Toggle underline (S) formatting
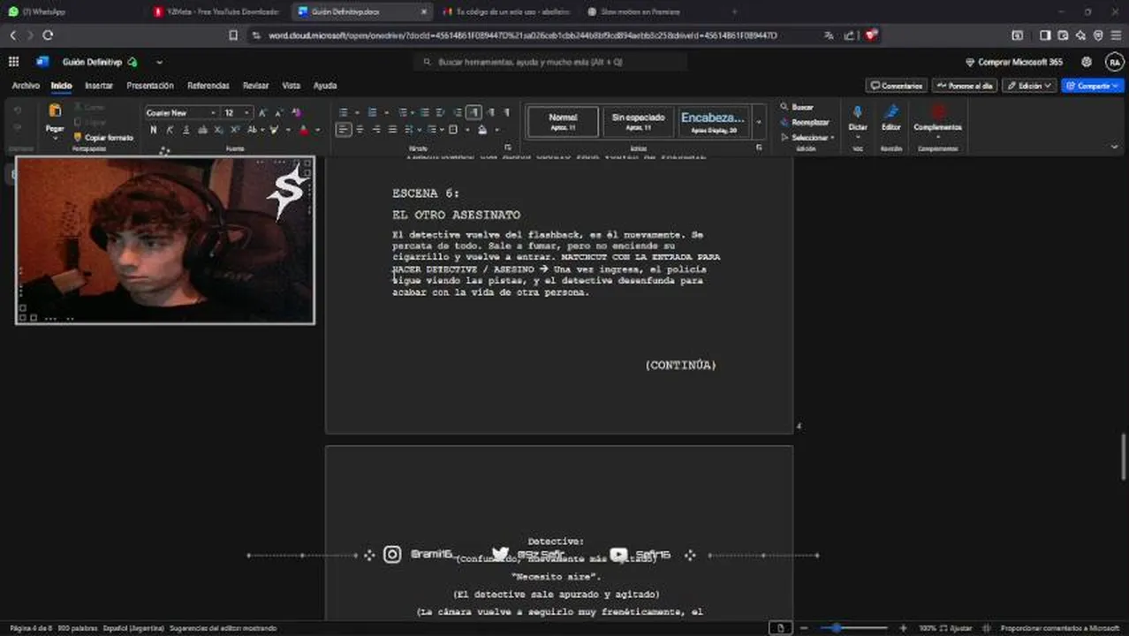The width and height of the screenshot is (1129, 636). [186, 130]
